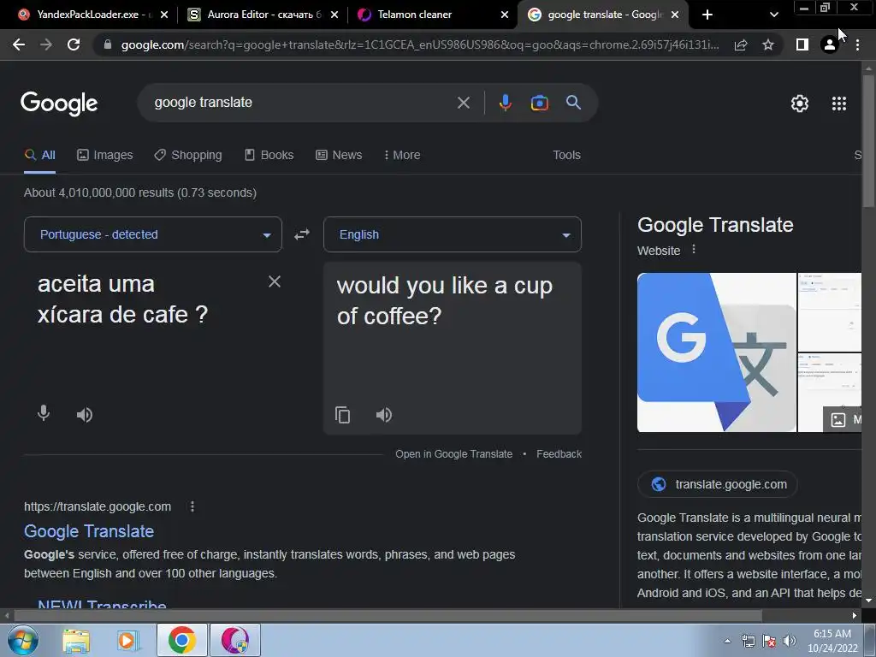The height and width of the screenshot is (657, 876).
Task: Click the network tray icon
Action: coord(748,641)
